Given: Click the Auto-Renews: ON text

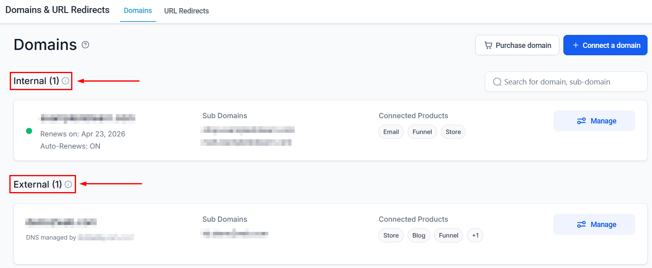Looking at the screenshot, I should [x=70, y=146].
